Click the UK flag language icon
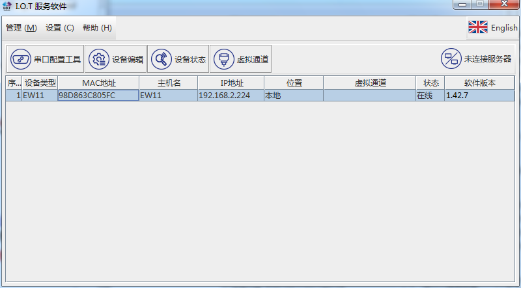Screen dimensions: 521x288 478,27
